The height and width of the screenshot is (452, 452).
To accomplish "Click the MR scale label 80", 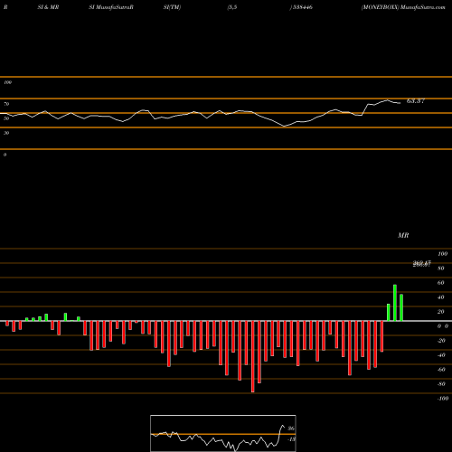I will pos(441,268).
